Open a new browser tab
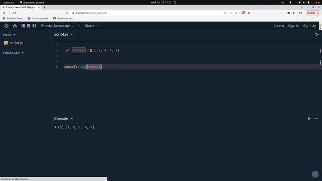322x181 pixels. 44,7
